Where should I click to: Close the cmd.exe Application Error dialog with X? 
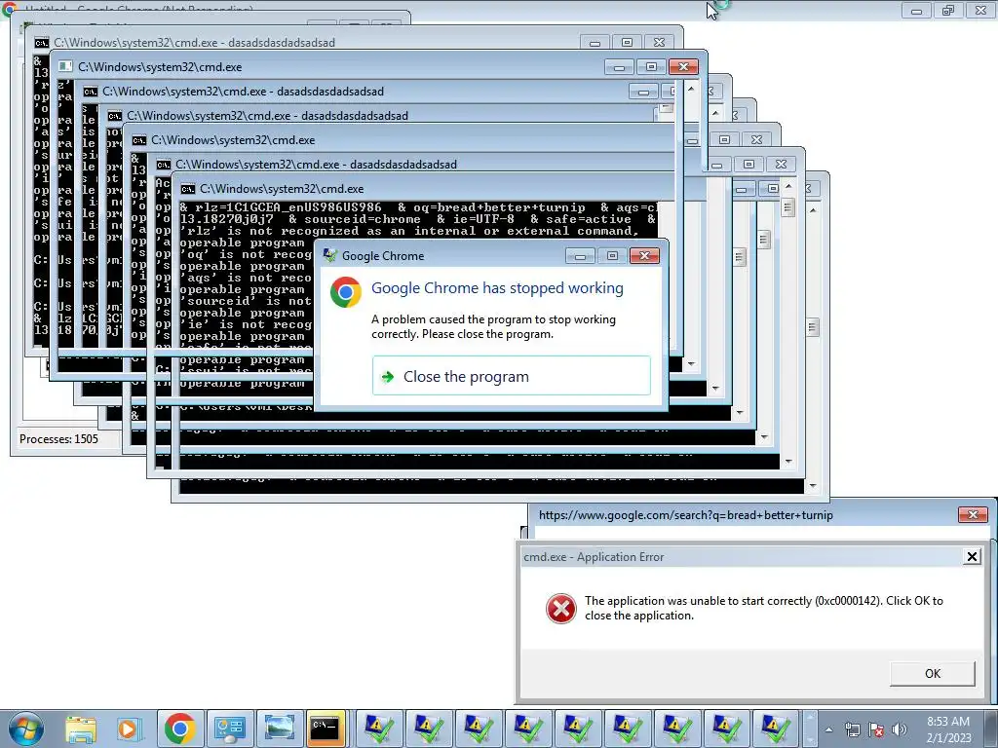(972, 557)
